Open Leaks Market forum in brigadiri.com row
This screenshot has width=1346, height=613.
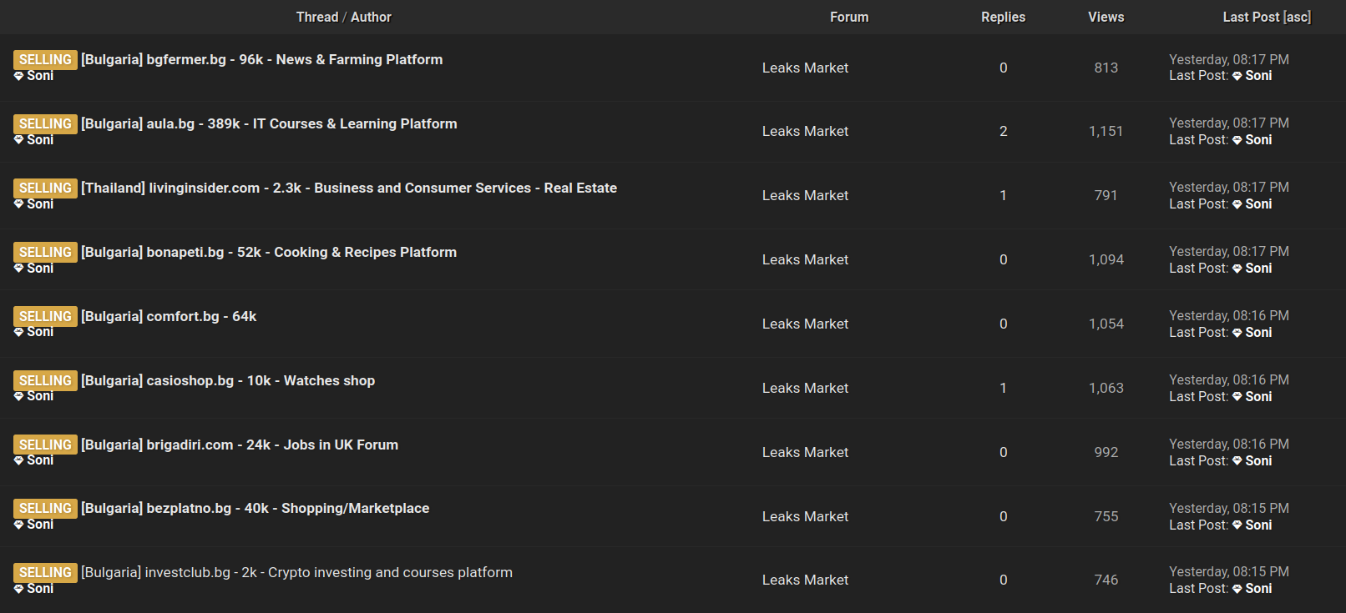click(805, 452)
